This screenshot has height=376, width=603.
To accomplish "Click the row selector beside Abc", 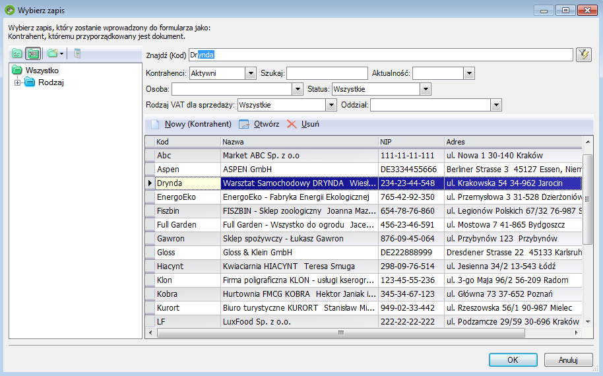I will click(150, 155).
